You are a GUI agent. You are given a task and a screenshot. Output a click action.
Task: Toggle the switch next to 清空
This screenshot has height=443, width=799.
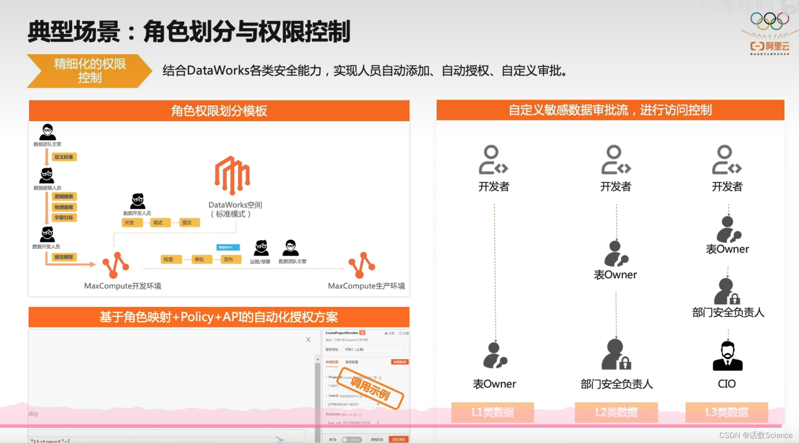352,440
